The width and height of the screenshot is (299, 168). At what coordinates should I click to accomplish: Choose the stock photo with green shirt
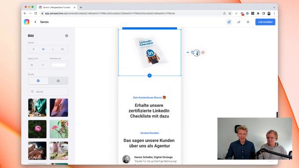(37, 108)
